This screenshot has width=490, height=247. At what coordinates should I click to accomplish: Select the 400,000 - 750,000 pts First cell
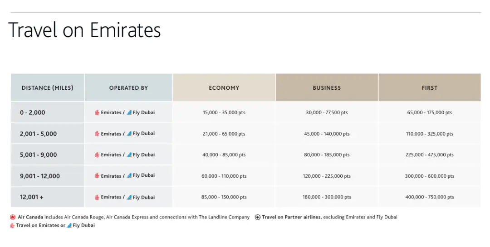click(429, 197)
